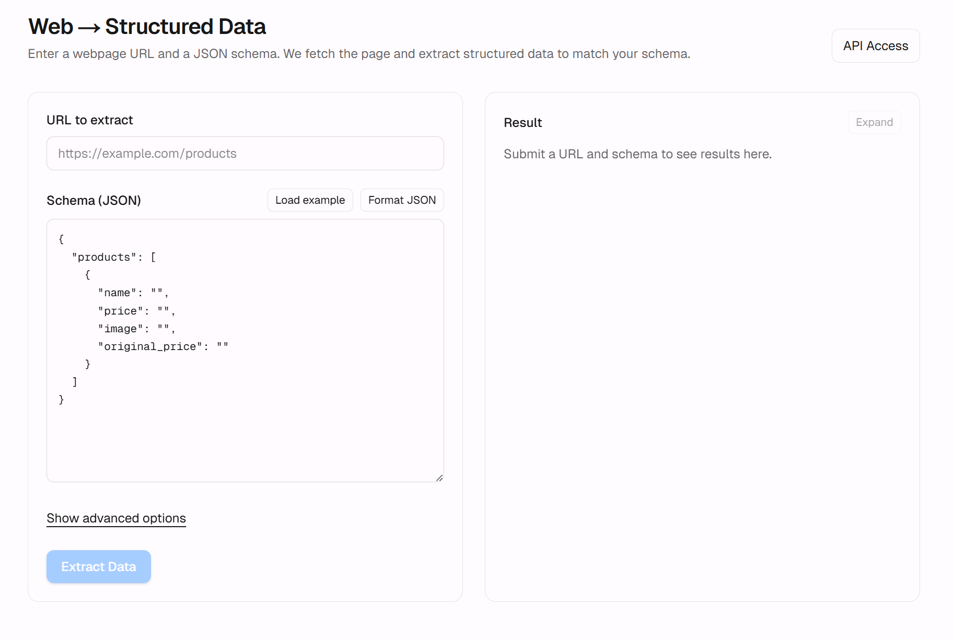This screenshot has height=639, width=954.
Task: Expand the Result panel
Action: [874, 122]
